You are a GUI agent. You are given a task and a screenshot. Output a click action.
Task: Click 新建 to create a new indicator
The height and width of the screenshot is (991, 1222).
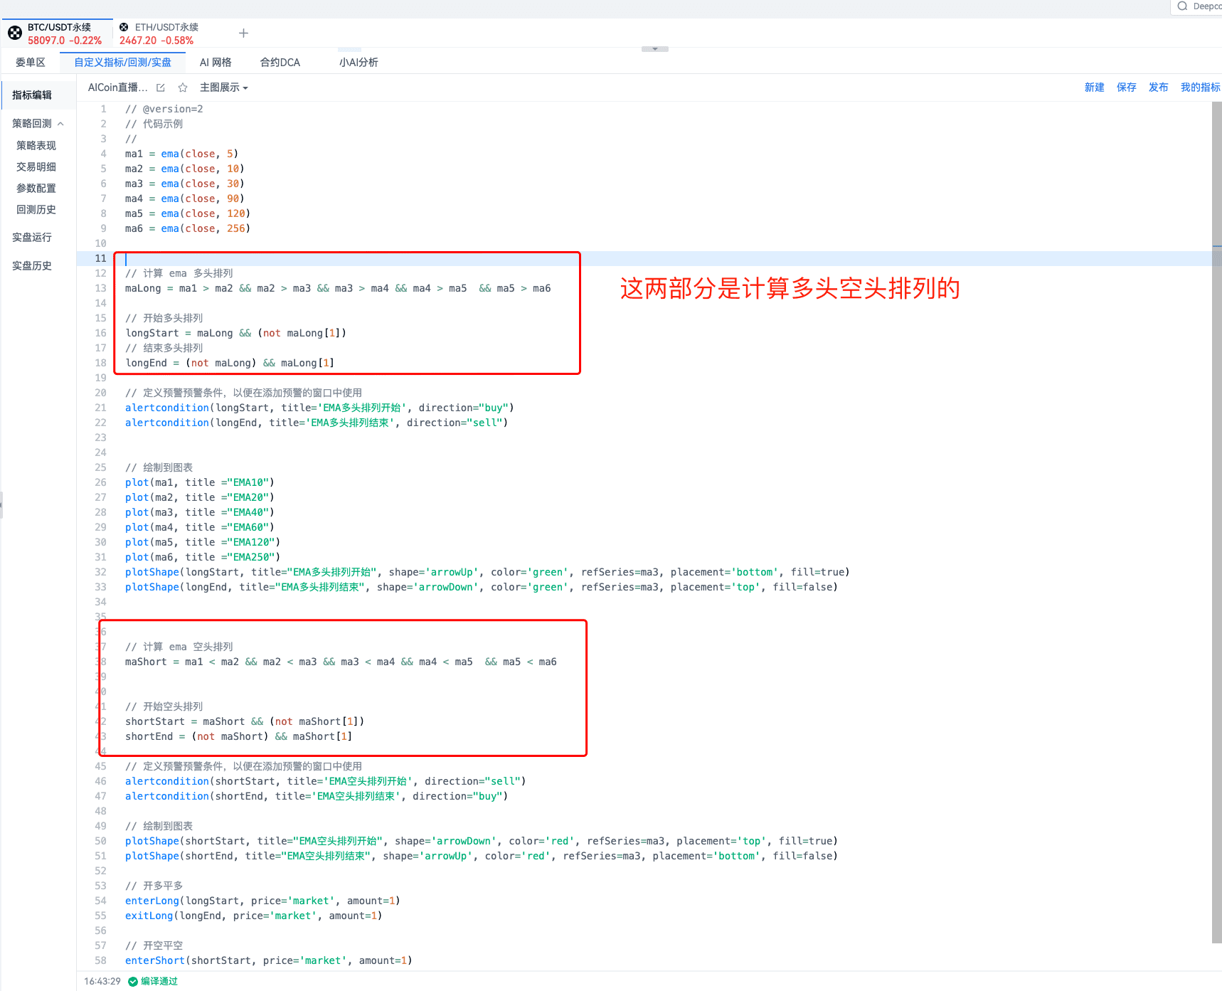pos(1094,88)
